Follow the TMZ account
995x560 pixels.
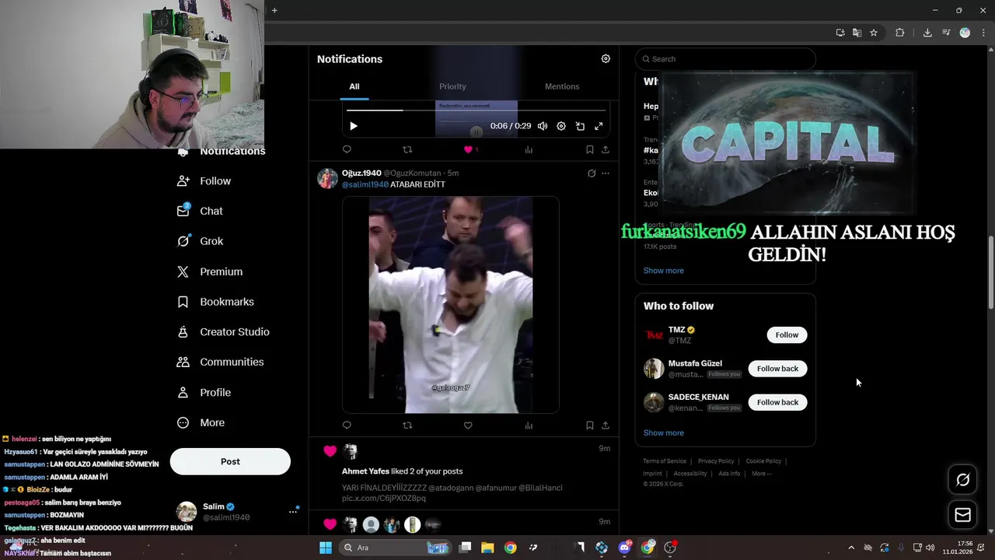click(x=787, y=335)
